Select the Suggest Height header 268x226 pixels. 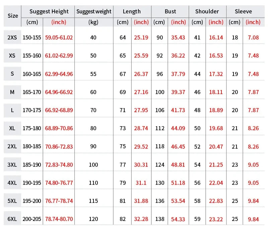(49, 11)
